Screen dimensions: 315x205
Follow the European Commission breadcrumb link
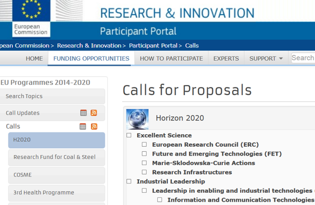pos(25,46)
